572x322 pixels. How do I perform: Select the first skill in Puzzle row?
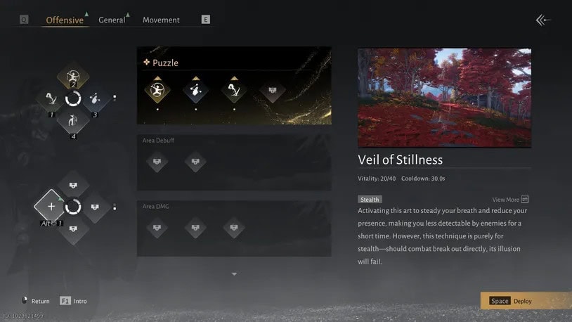point(157,90)
